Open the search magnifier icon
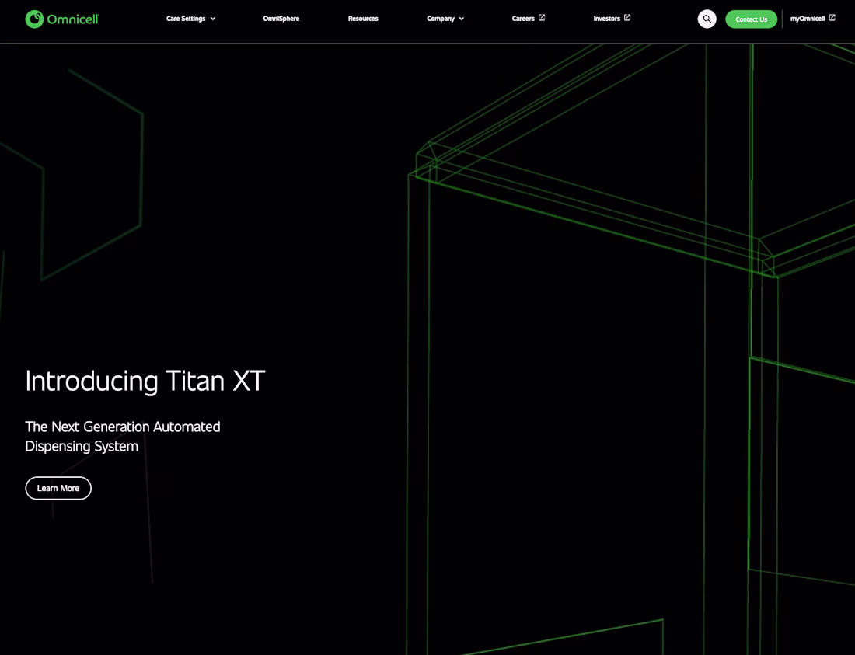The height and width of the screenshot is (655, 855). (x=707, y=19)
